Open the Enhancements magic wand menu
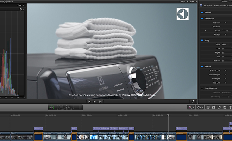Viewport: 232px width, 141px height. (x=191, y=107)
